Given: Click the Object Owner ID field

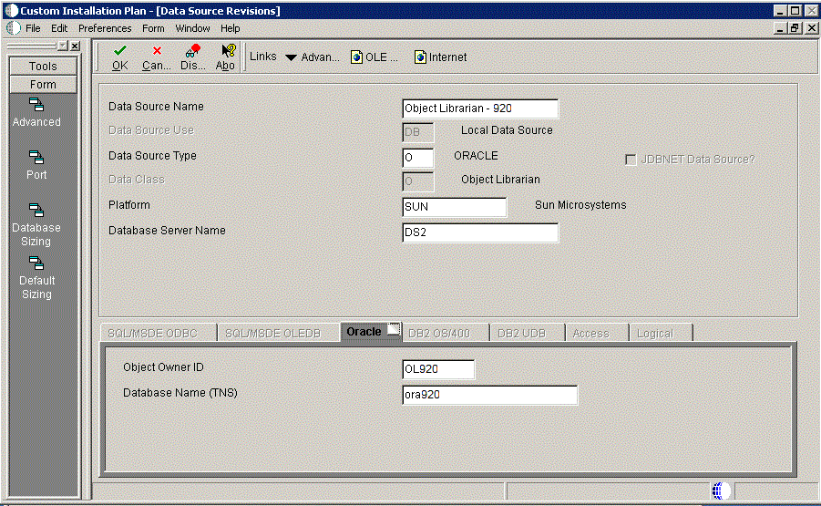Looking at the screenshot, I should click(438, 369).
